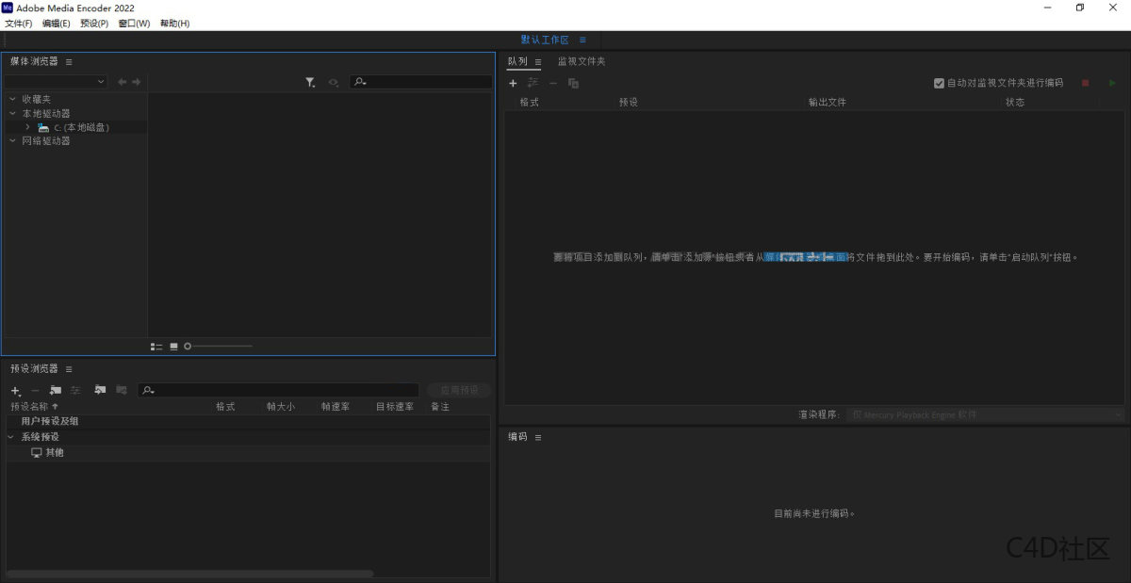Expand the C: (本地磁盘) drive
This screenshot has height=583, width=1131.
28,127
